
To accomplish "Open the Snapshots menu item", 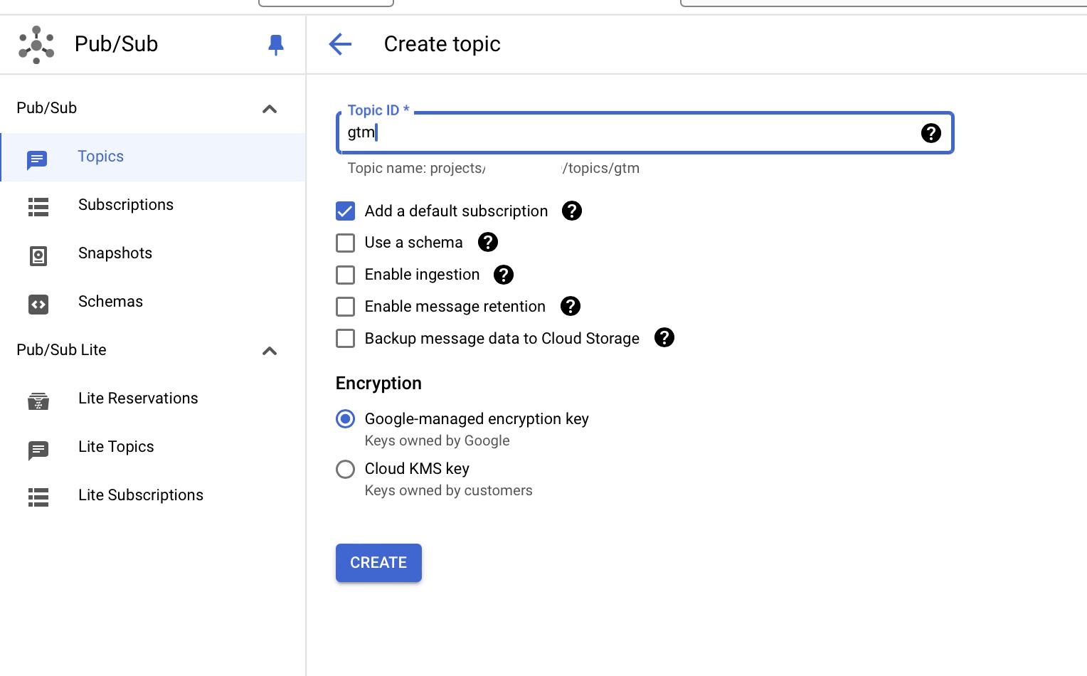I will tap(153, 254).
